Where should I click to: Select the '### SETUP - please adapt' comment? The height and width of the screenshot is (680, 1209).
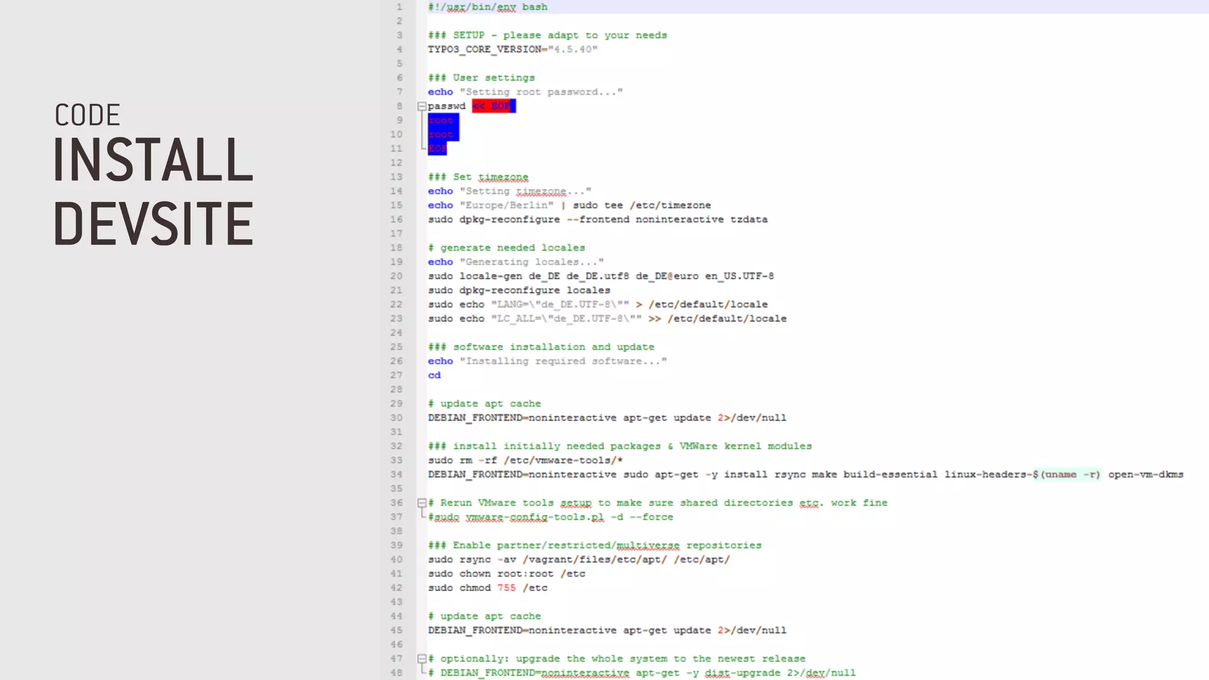click(x=547, y=35)
